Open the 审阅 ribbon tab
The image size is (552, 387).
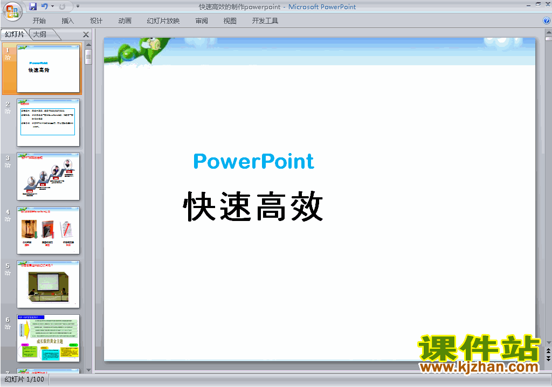[x=202, y=21]
